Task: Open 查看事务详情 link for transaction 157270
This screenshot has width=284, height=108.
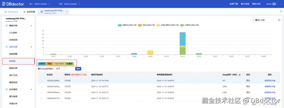Action: pos(270,87)
